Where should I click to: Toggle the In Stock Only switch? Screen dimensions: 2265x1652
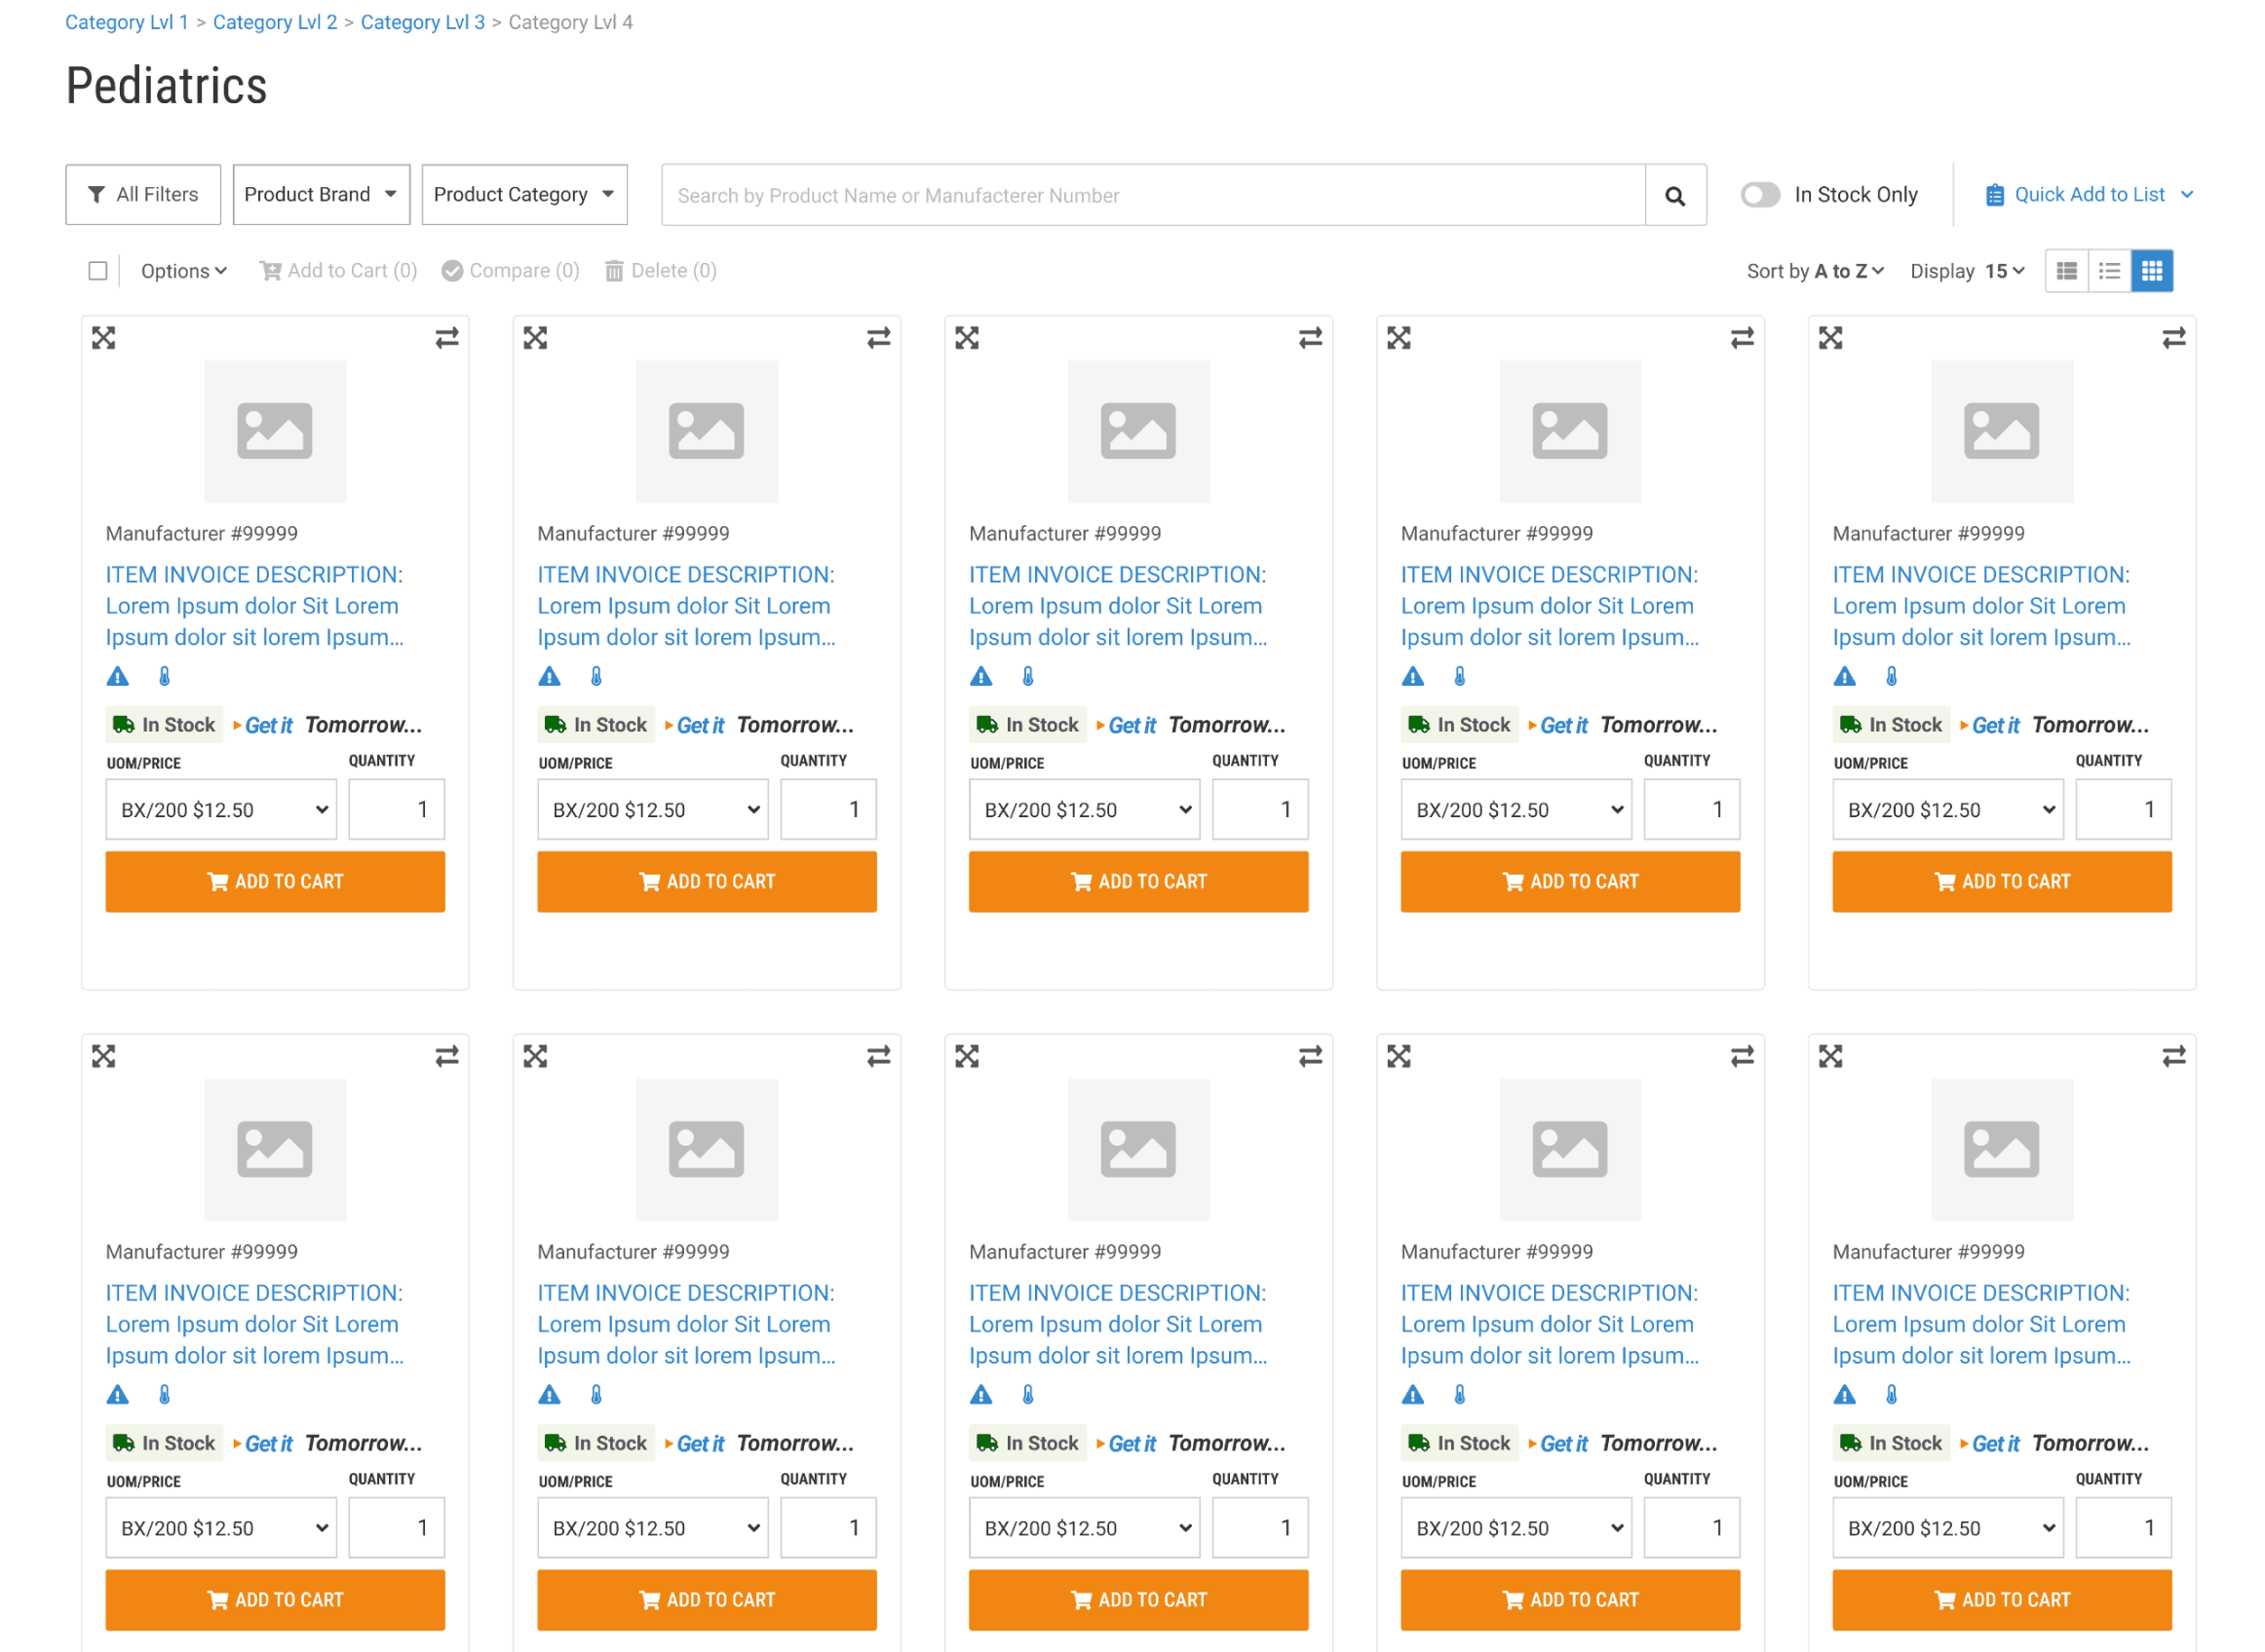pos(1760,195)
